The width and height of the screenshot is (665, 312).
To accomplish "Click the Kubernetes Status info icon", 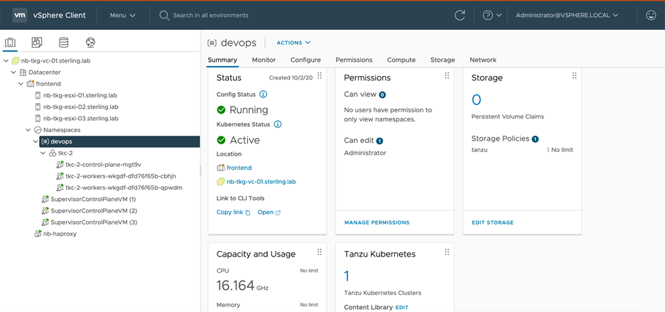I will tap(278, 124).
